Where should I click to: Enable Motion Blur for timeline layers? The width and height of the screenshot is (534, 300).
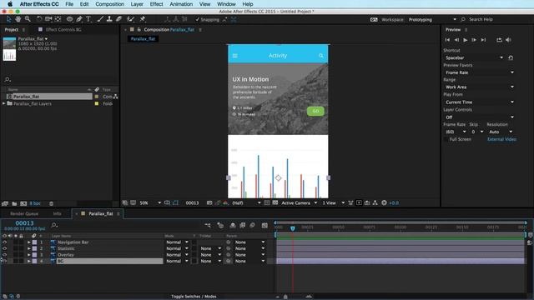pos(252,225)
